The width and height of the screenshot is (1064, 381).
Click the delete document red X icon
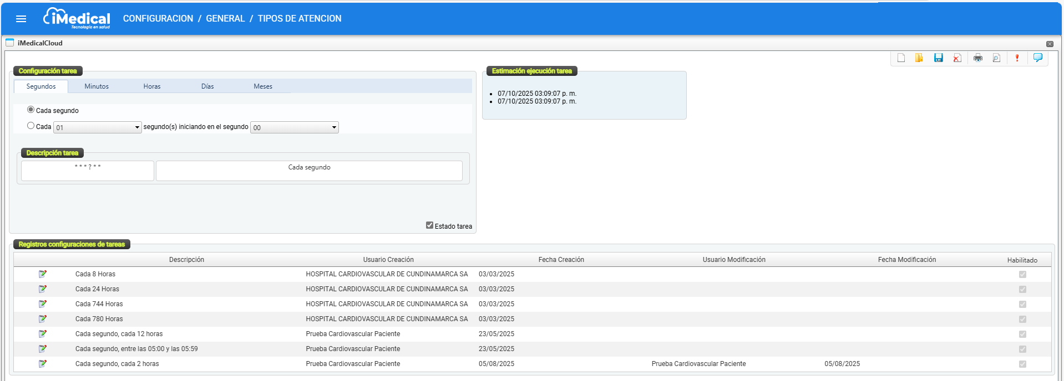(x=957, y=58)
